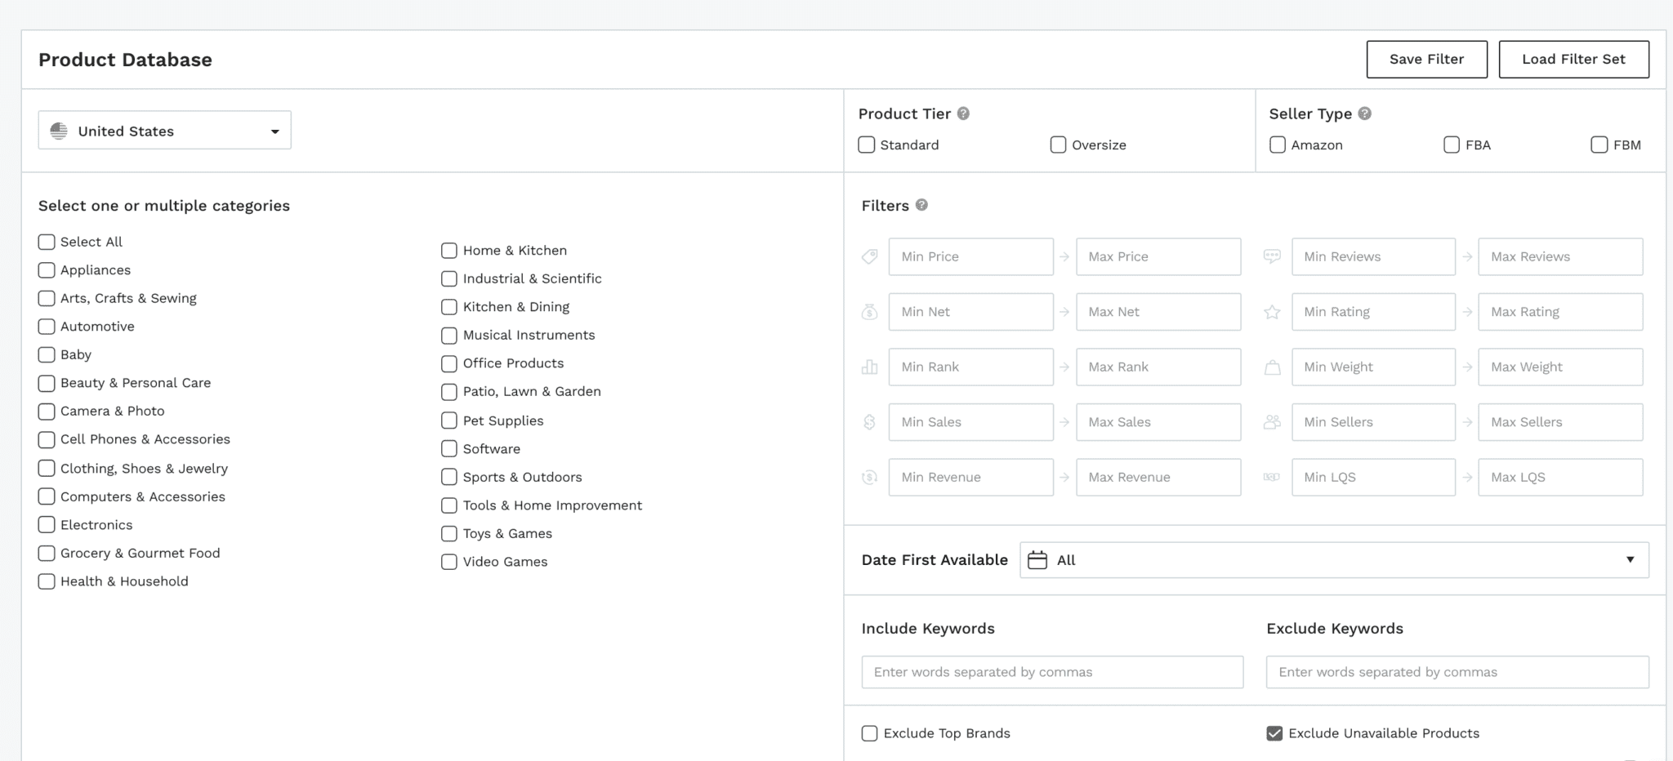
Task: Click the star icon beside Min Rating
Action: [1272, 312]
